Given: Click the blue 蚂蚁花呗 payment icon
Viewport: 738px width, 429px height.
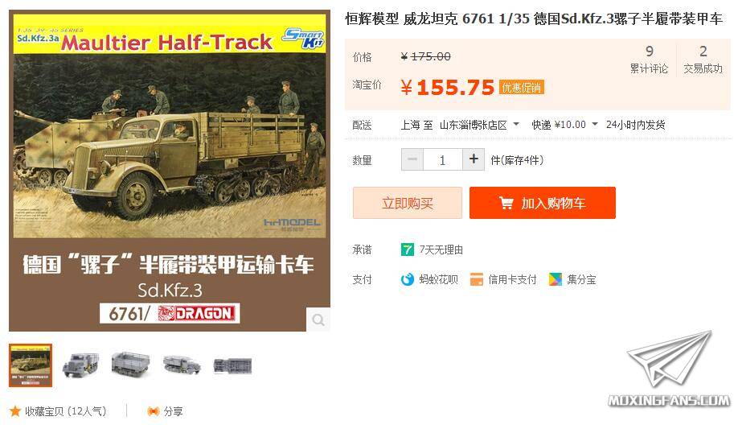Looking at the screenshot, I should click(x=407, y=279).
